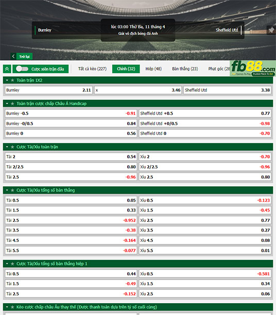Viewport: 276px width, 315px height.
Task: Select Sheffield Utd +0.5 odds 0.77
Action: pyautogui.click(x=205, y=114)
